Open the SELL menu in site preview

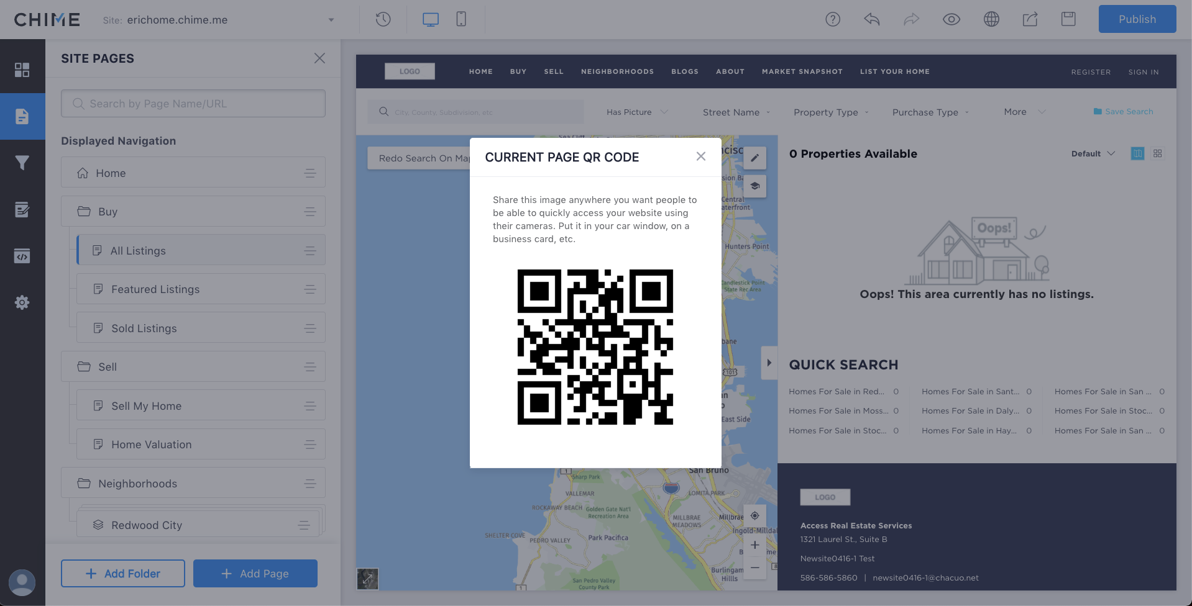point(554,71)
